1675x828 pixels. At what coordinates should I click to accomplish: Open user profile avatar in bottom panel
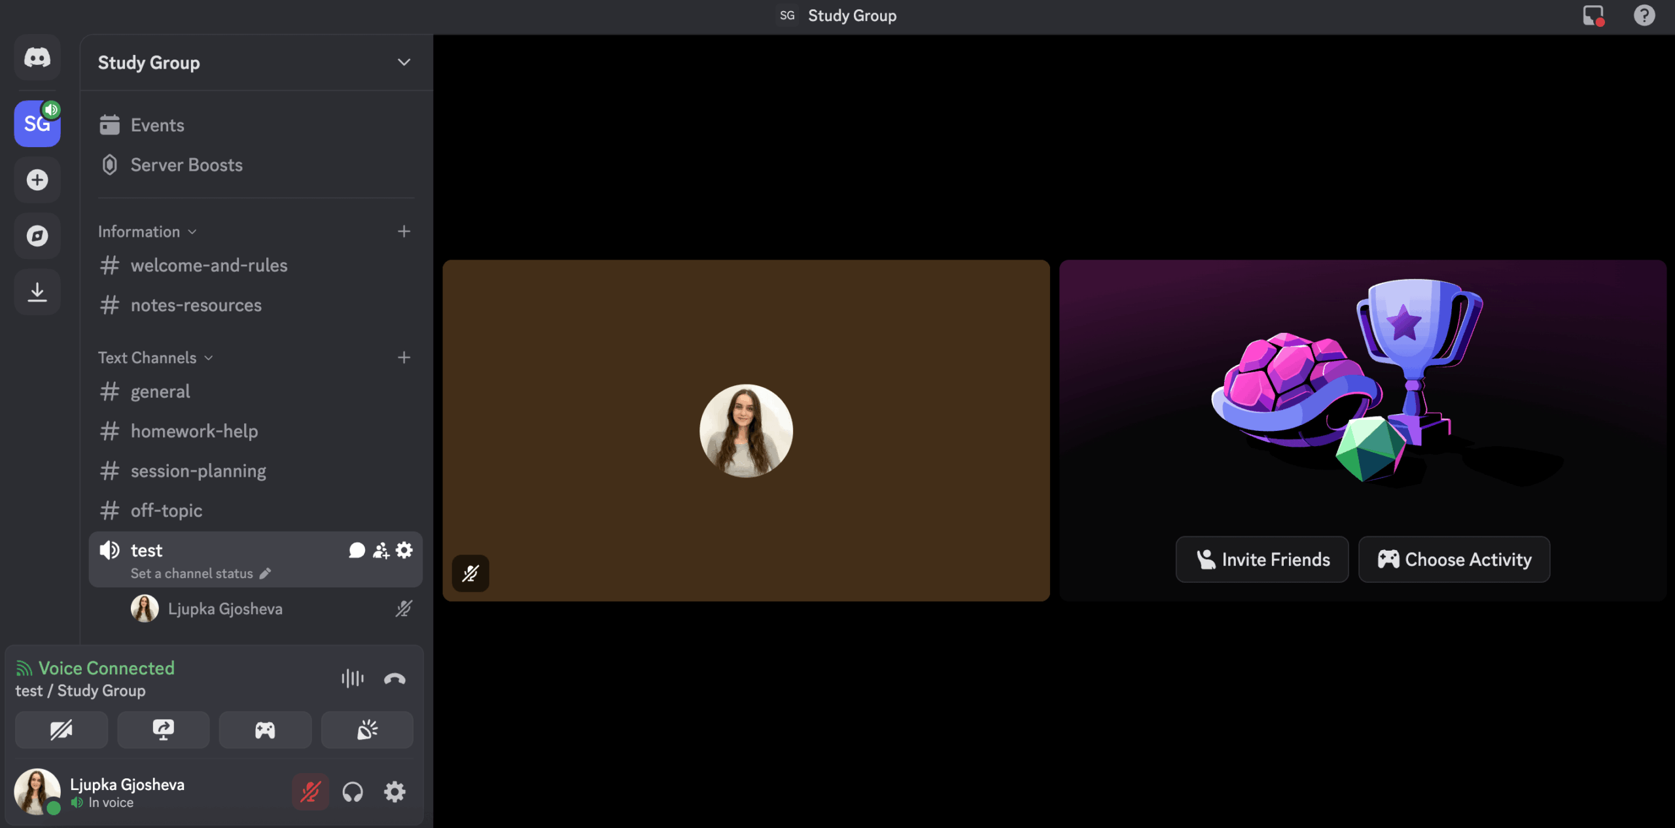[37, 792]
